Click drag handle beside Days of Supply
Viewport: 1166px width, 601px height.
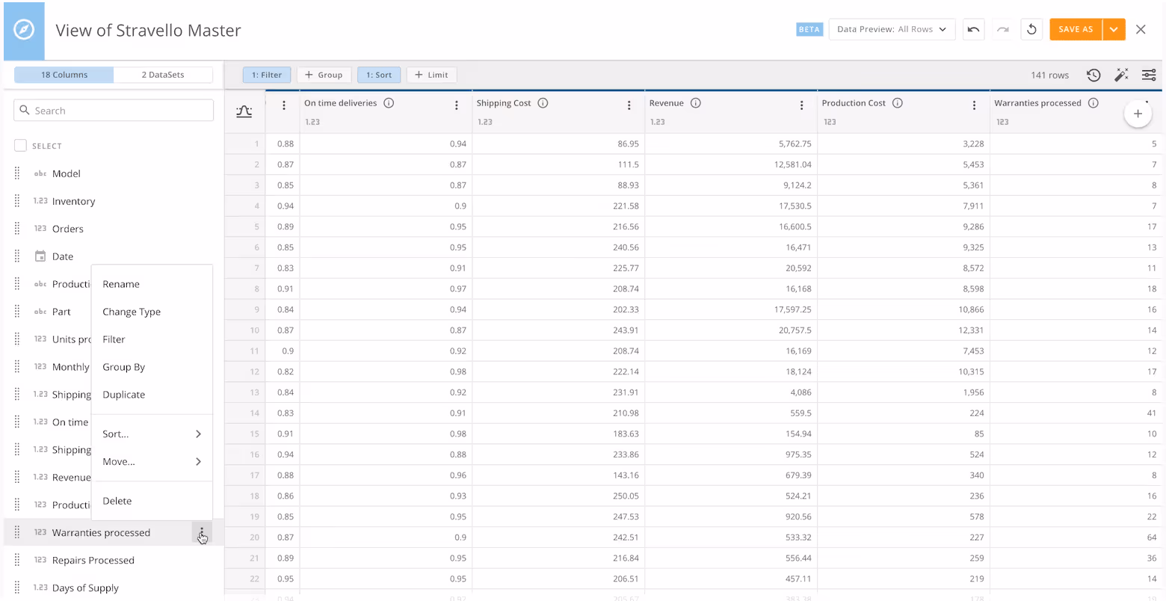tap(17, 588)
